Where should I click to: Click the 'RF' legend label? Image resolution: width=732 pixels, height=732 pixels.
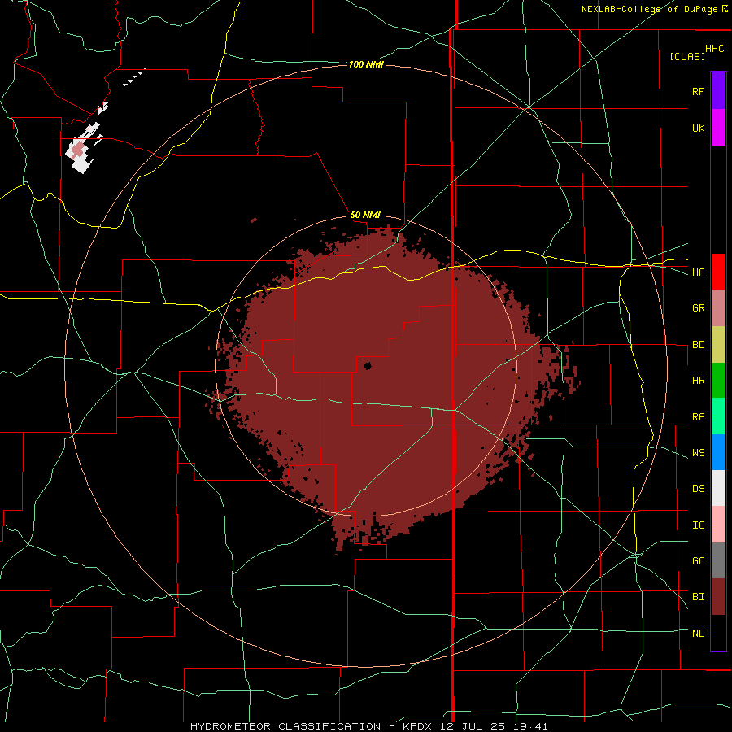point(698,91)
